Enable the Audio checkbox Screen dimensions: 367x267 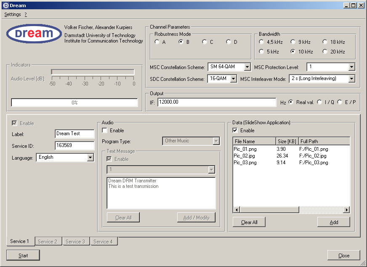105,131
